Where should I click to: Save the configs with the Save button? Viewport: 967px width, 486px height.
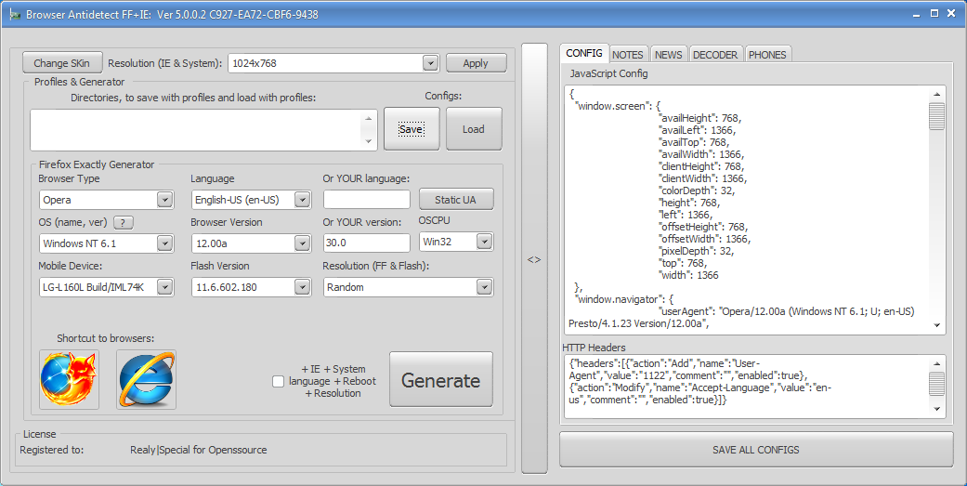[x=412, y=129]
